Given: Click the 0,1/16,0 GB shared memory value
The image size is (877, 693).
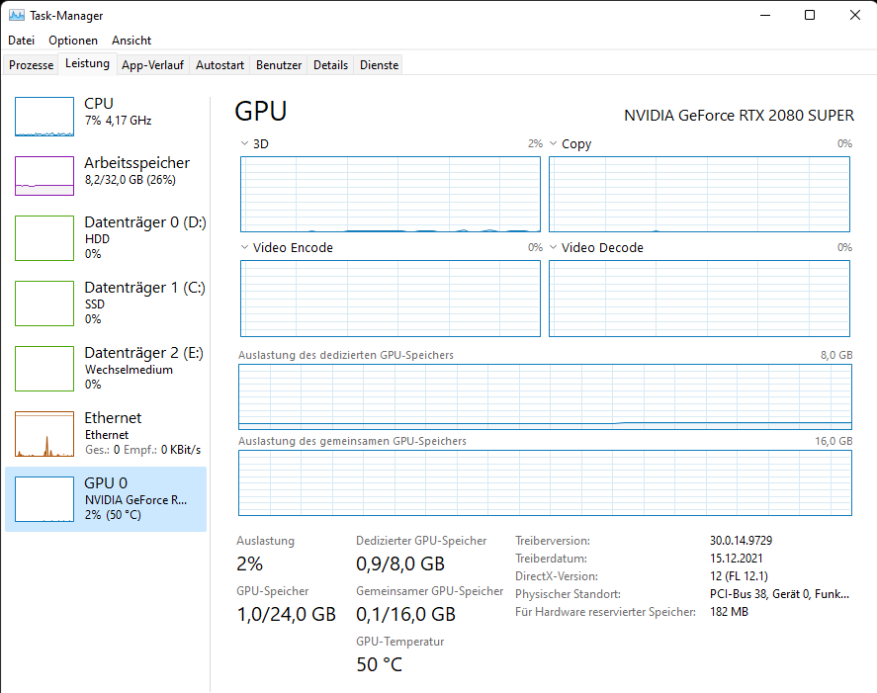Looking at the screenshot, I should click(x=406, y=614).
